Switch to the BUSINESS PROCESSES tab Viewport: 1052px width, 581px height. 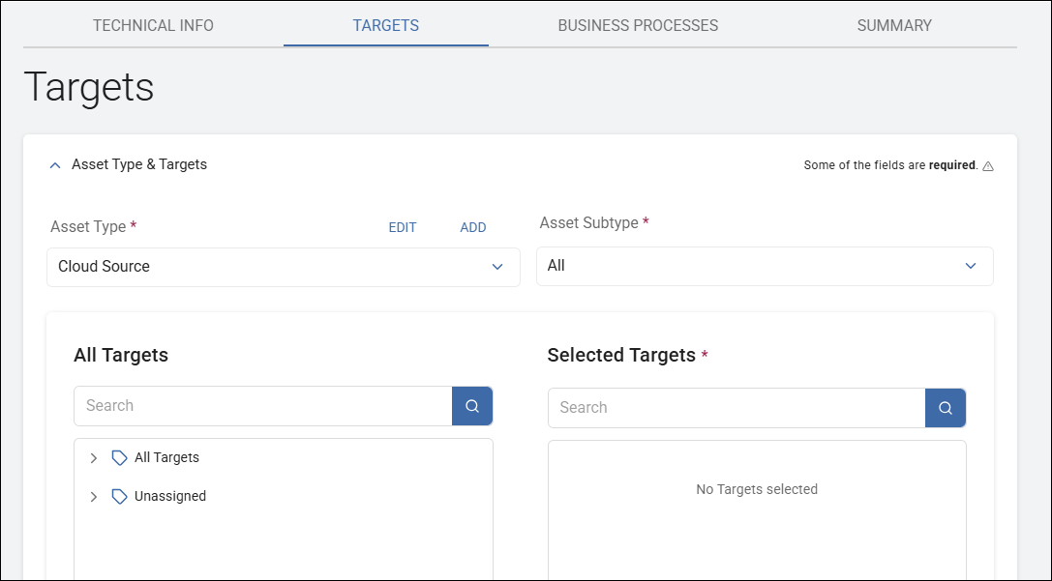(637, 25)
